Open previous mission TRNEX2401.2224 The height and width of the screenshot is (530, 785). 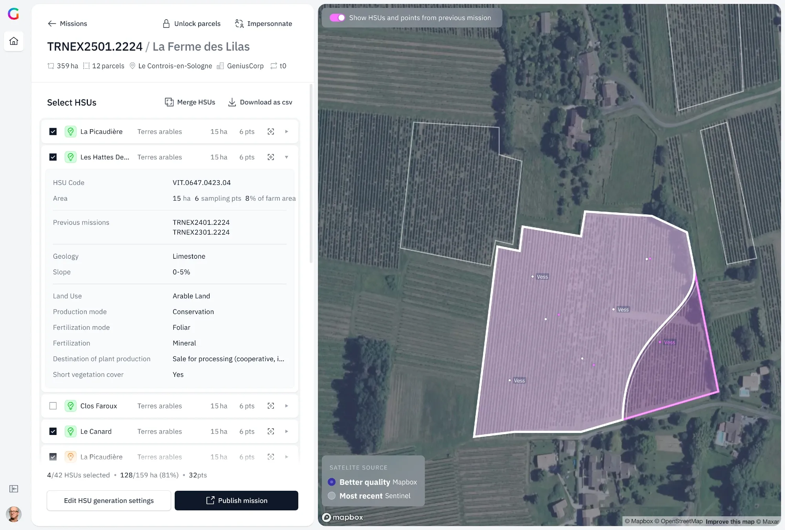pyautogui.click(x=201, y=222)
